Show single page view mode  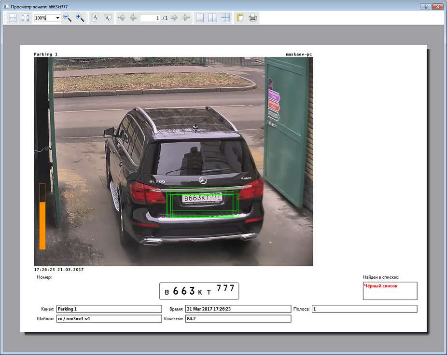pos(200,18)
